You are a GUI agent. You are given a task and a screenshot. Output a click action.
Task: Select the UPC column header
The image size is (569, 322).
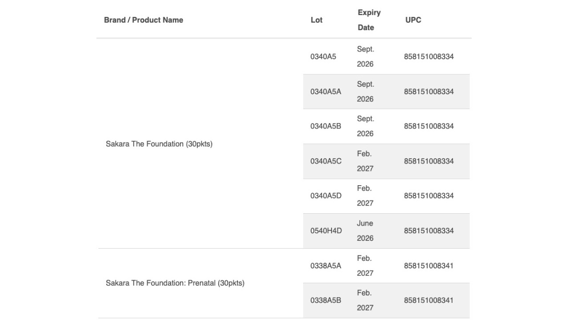(x=413, y=20)
